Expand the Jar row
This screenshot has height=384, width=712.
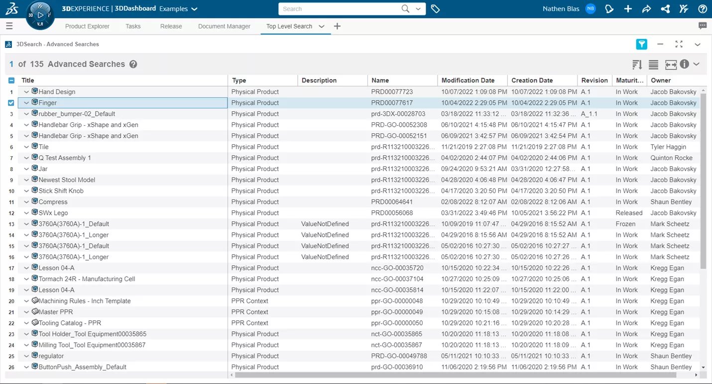(x=26, y=169)
